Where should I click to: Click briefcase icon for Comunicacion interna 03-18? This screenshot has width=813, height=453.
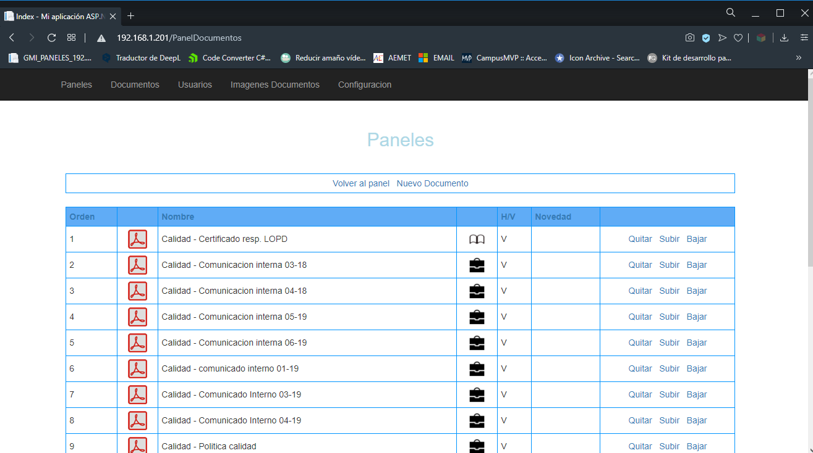(477, 265)
